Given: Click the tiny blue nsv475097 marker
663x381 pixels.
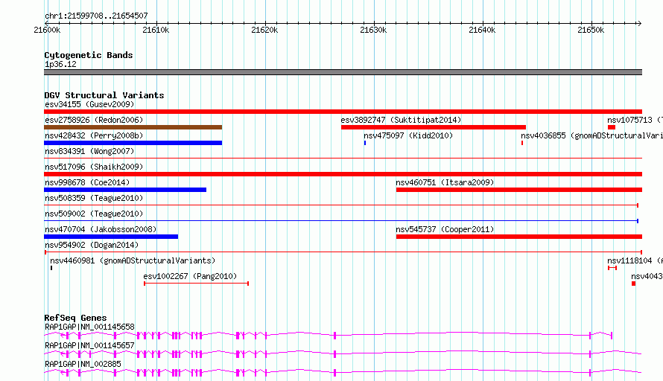Looking at the screenshot, I should coord(365,143).
